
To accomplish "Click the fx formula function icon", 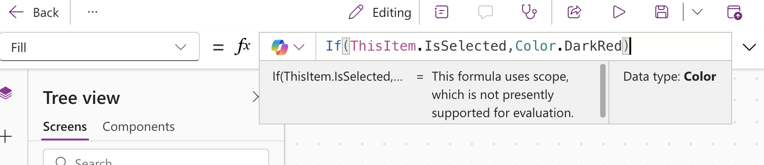I will coord(243,46).
